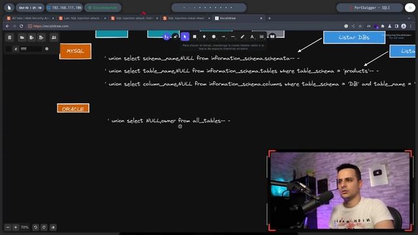Click the eraser icon beside redo
Screen dimensions: 418x235
pyautogui.click(x=53, y=227)
